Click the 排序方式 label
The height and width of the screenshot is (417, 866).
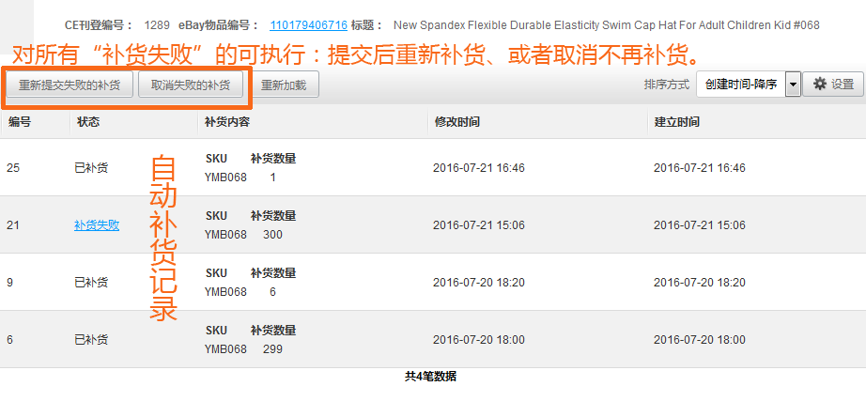pyautogui.click(x=667, y=85)
